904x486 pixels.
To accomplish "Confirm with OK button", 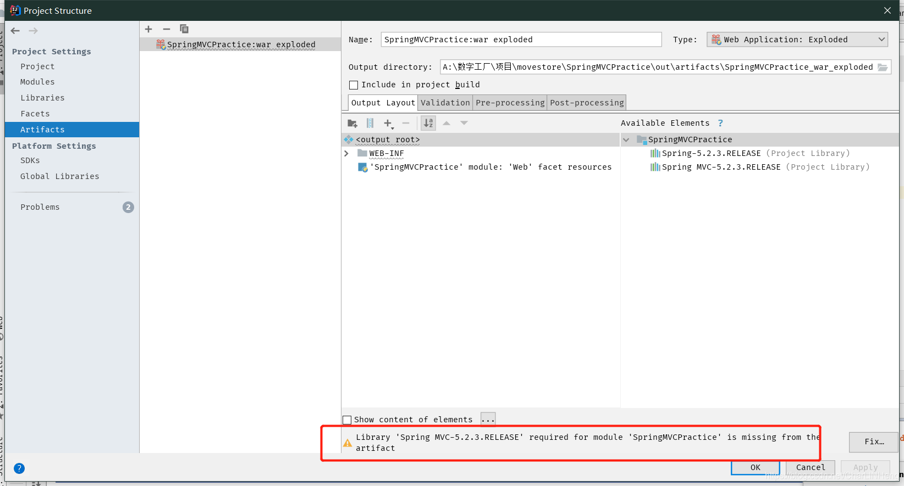I will click(756, 467).
